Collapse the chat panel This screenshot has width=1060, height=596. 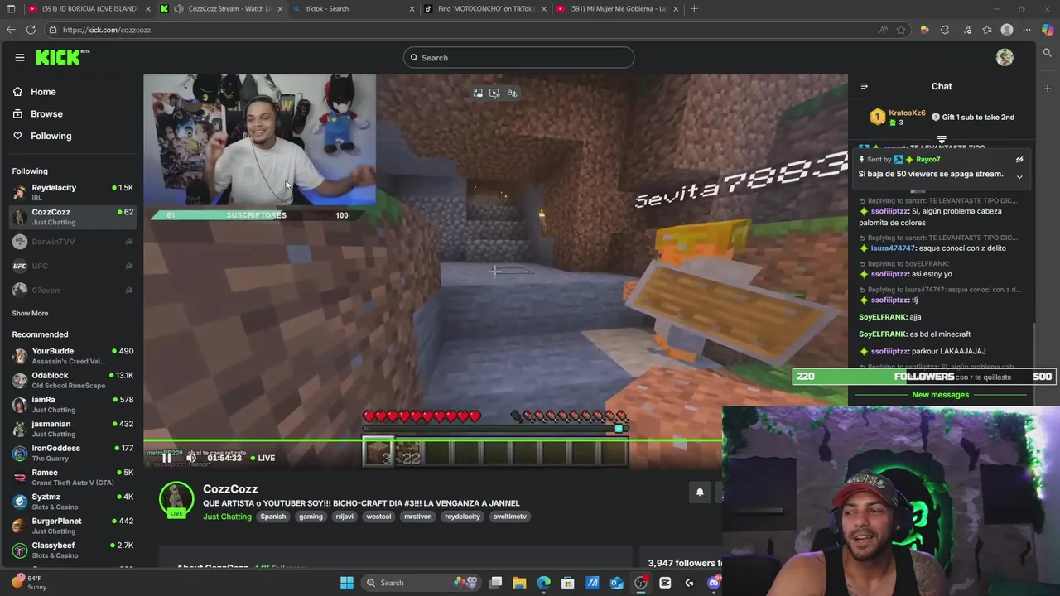pyautogui.click(x=864, y=86)
